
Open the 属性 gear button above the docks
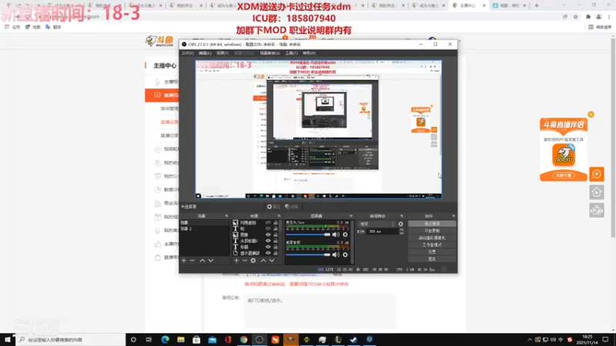273,207
